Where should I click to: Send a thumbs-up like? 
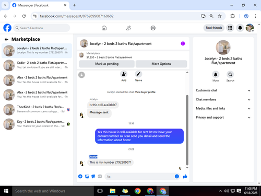point(185,177)
